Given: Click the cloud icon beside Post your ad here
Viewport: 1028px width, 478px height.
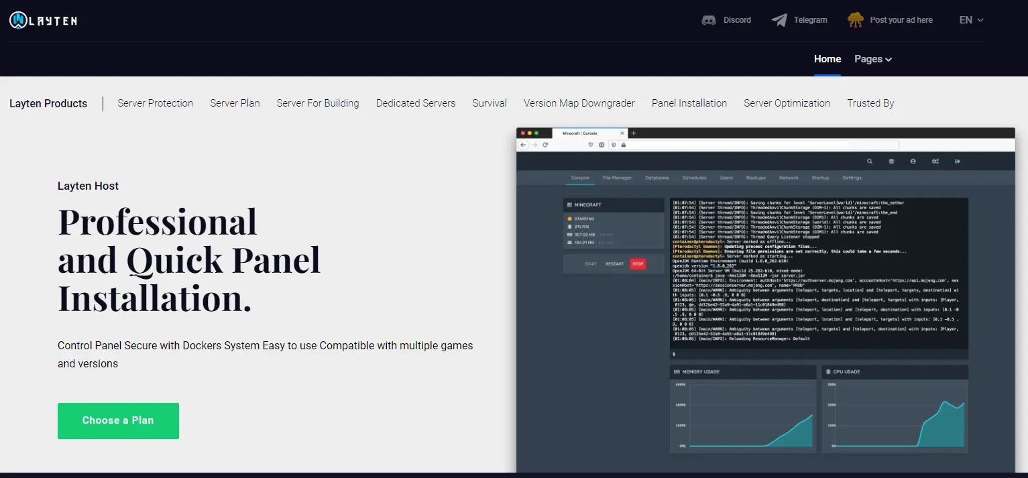Looking at the screenshot, I should click(856, 20).
